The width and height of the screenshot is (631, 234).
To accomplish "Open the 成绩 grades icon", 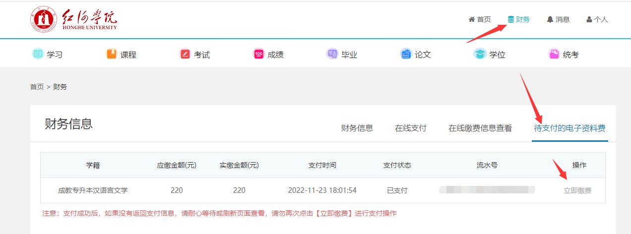I will point(258,54).
